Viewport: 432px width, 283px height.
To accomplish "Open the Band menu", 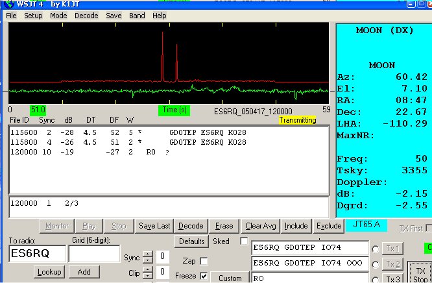I will pyautogui.click(x=137, y=15).
